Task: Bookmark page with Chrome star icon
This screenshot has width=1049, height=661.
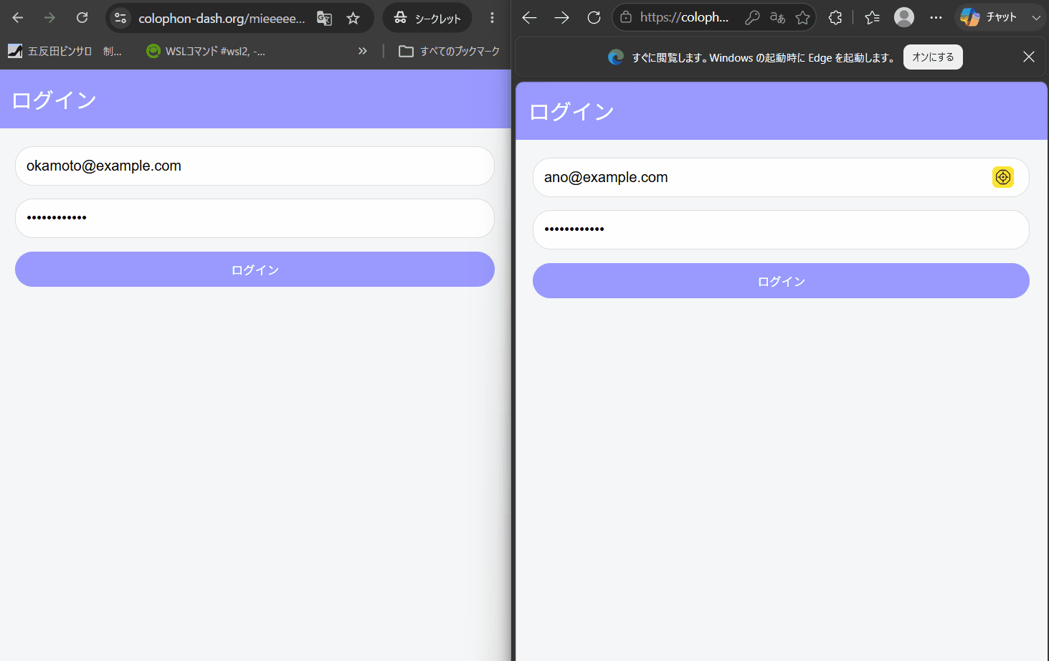Action: (x=353, y=18)
